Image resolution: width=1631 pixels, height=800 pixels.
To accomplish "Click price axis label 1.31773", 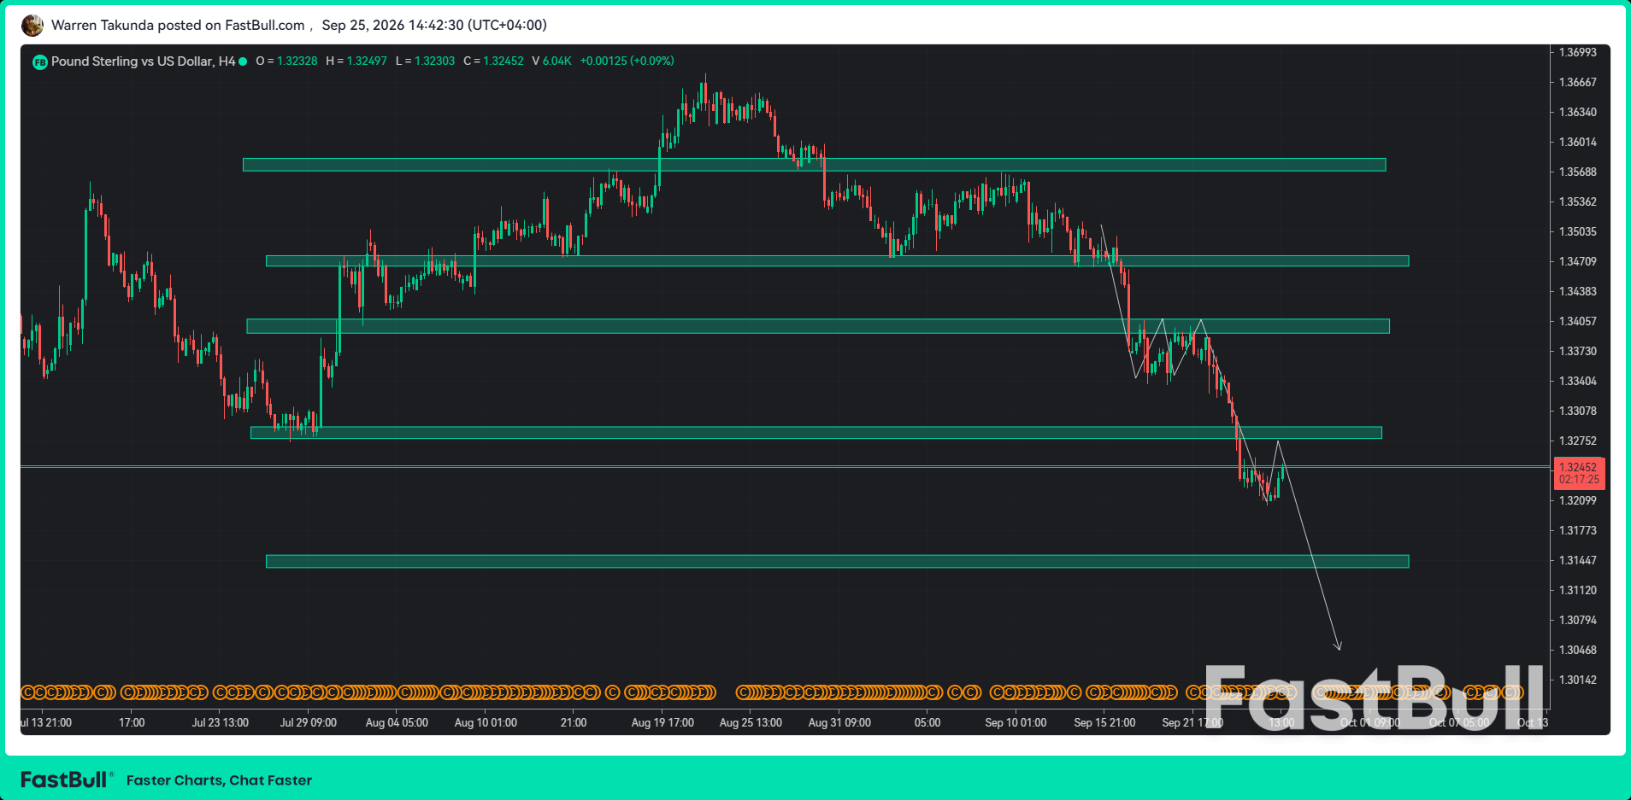I will click(x=1578, y=530).
